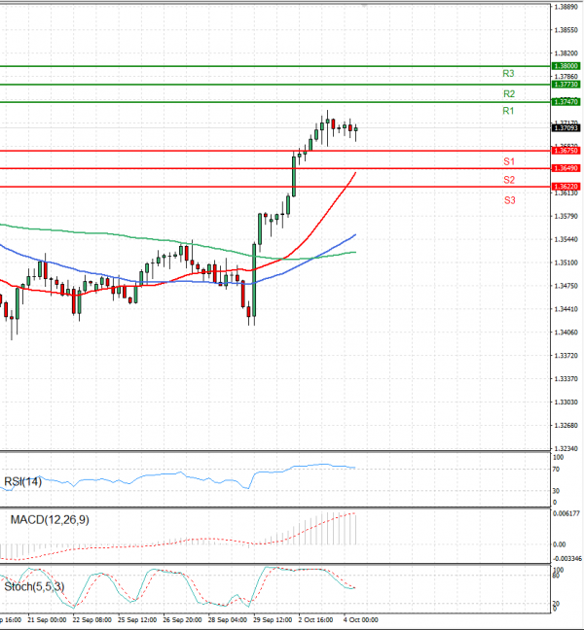Click the 1.33030 price axis value
This screenshot has width=584, height=630.
(x=566, y=402)
